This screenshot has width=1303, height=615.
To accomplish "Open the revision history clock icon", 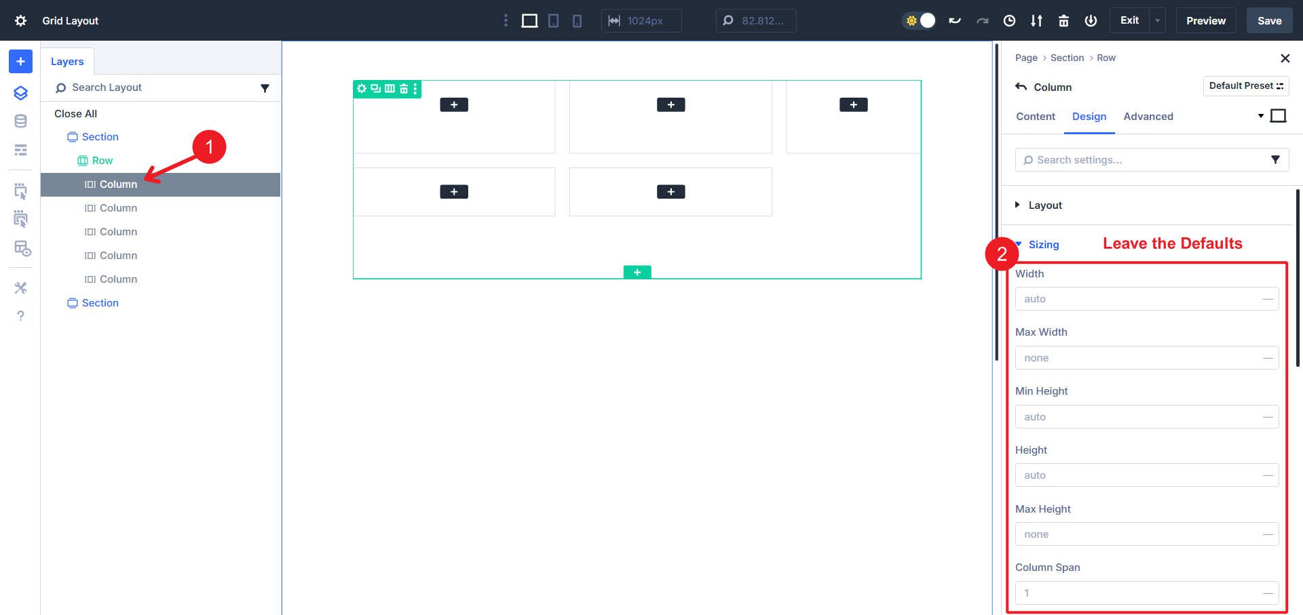I will tap(1009, 20).
